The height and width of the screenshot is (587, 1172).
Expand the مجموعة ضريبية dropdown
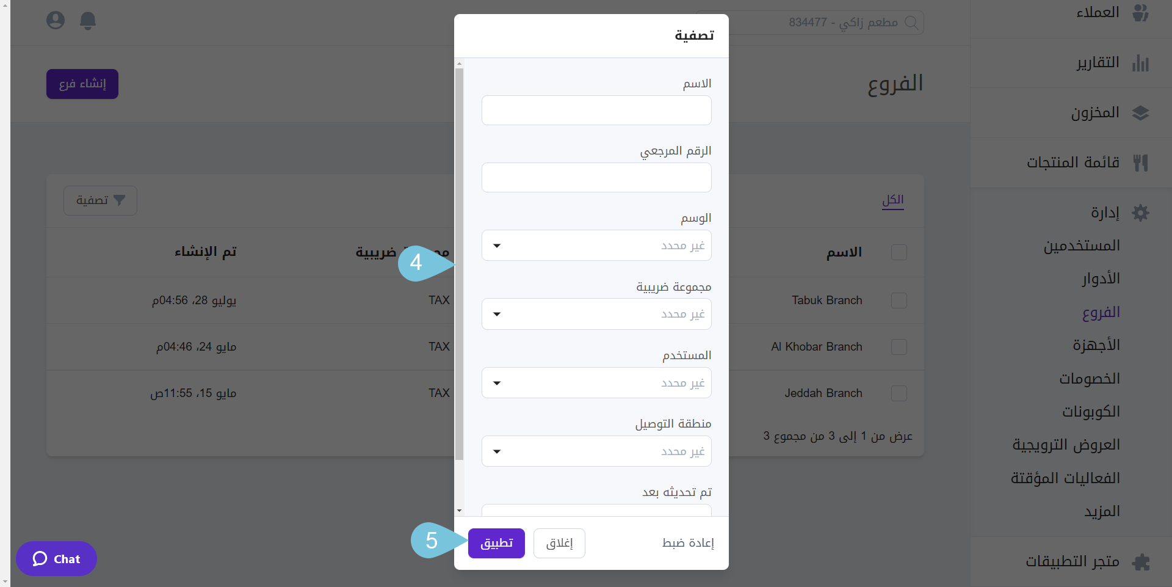[x=596, y=314]
